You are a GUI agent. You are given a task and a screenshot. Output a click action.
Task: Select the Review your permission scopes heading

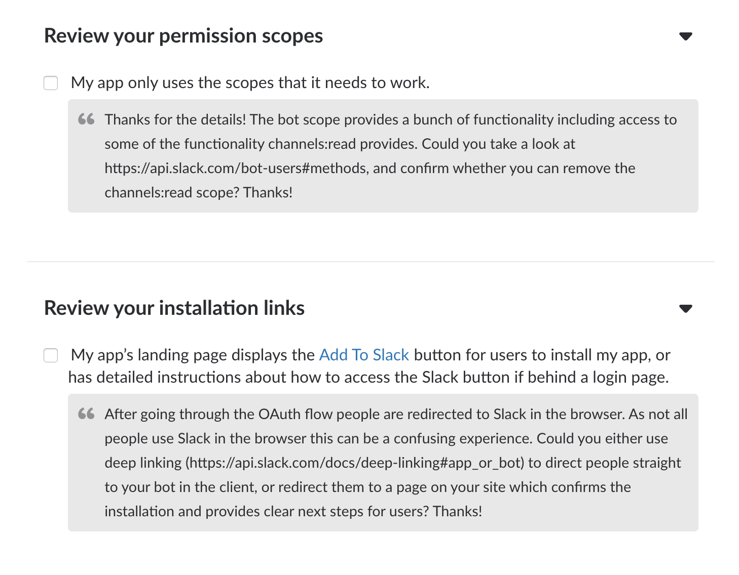[x=183, y=36]
